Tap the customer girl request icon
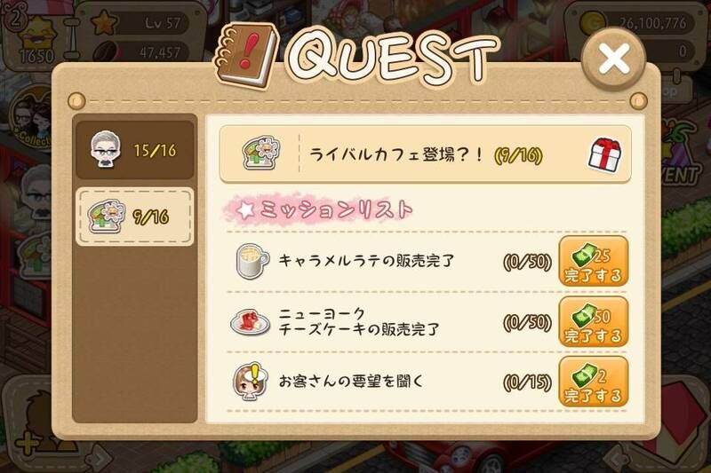The width and height of the screenshot is (711, 473). [x=250, y=382]
